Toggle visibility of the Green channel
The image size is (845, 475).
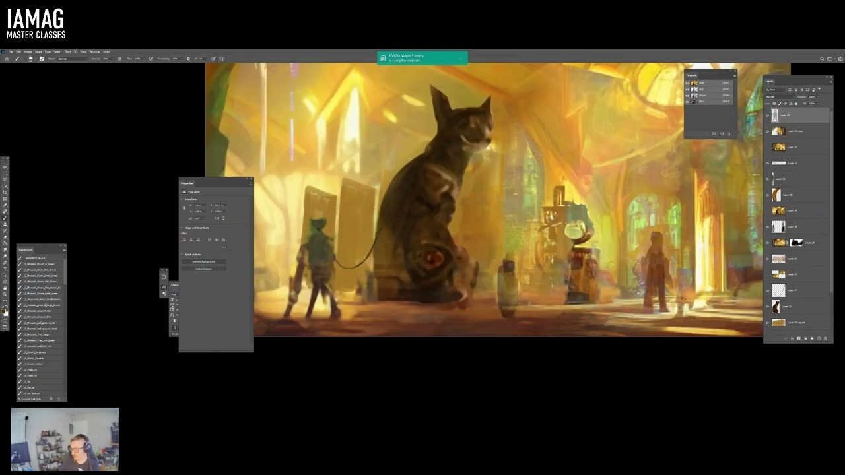coord(687,96)
